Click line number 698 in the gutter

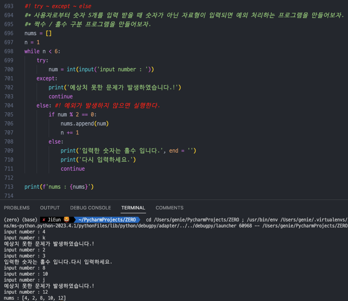(x=9, y=52)
